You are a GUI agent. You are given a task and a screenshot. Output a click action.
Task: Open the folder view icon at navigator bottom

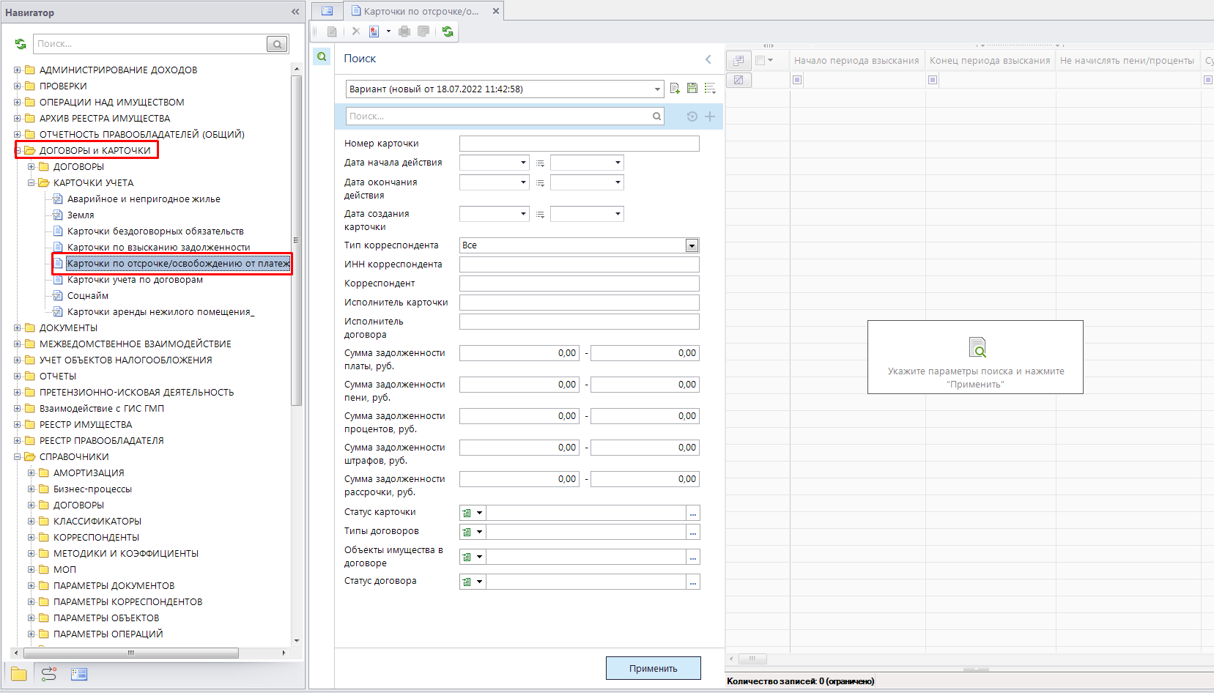pyautogui.click(x=19, y=674)
